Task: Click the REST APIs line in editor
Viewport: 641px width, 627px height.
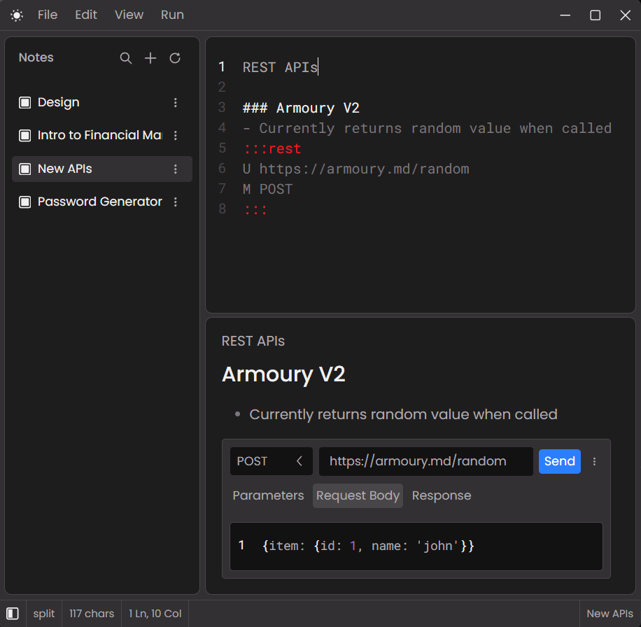Action: [280, 67]
